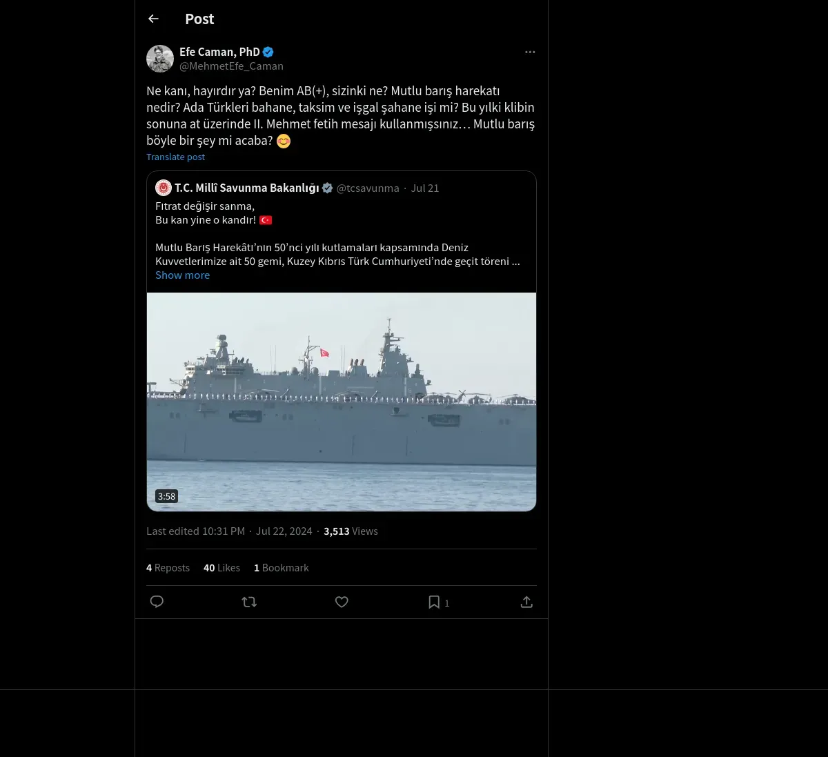Click the T.C. Millî Savunma Bakanlığı avatar
The width and height of the screenshot is (828, 757).
164,188
